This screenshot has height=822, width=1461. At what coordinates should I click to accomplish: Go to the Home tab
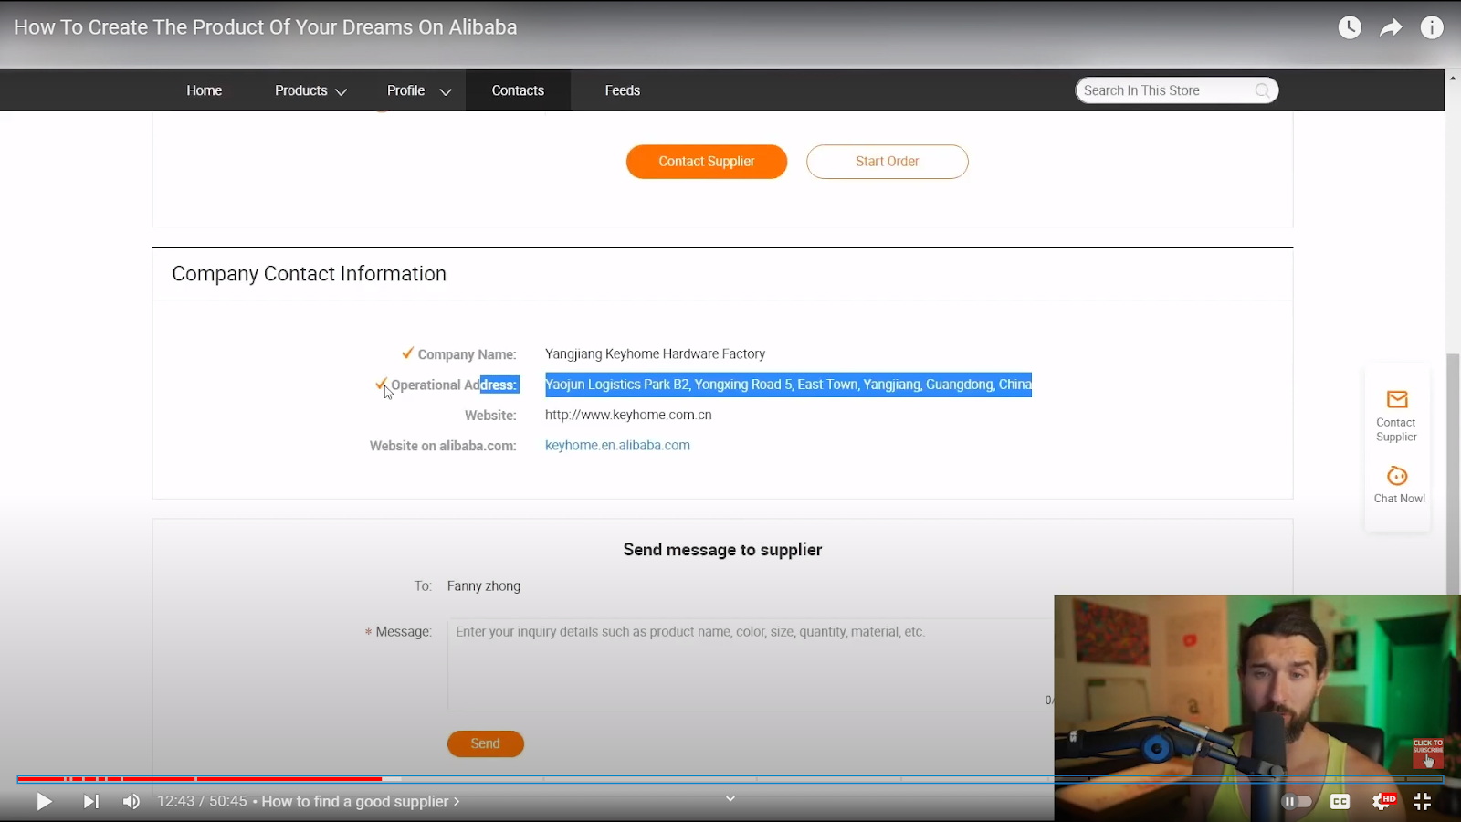tap(205, 90)
